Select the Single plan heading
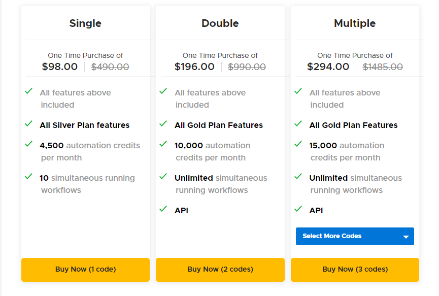Image resolution: width=439 pixels, height=296 pixels. pos(85,23)
